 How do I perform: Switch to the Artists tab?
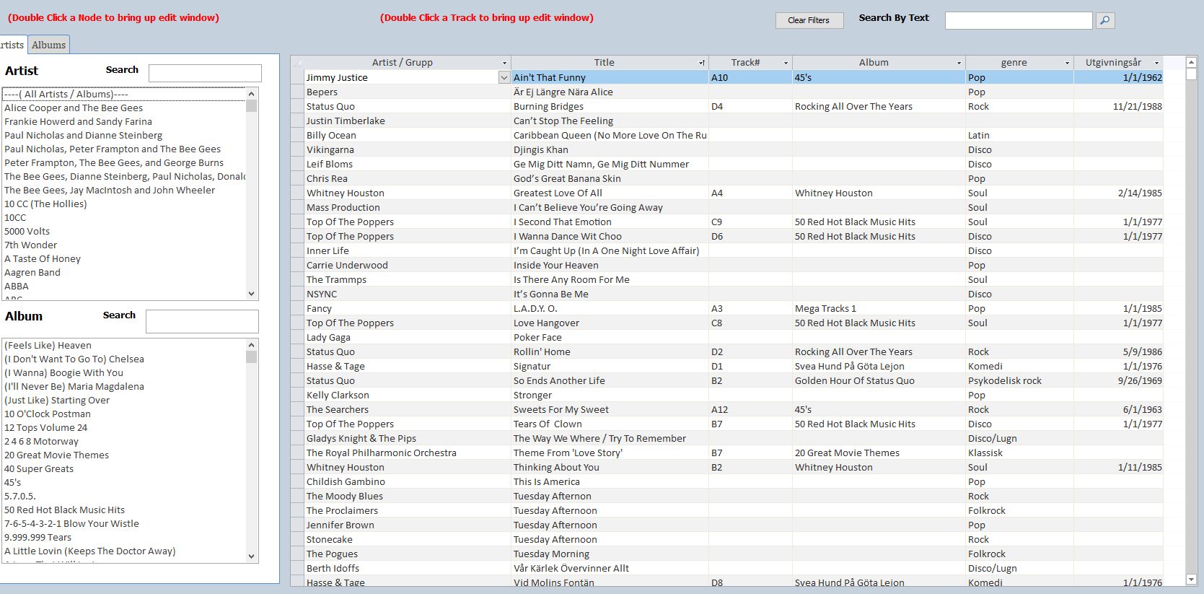(12, 45)
